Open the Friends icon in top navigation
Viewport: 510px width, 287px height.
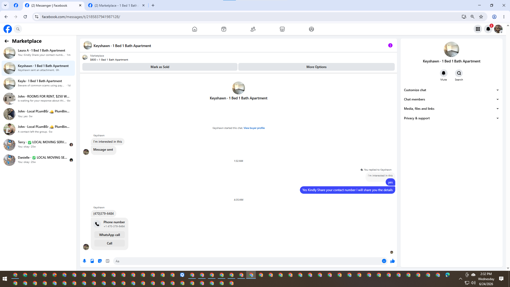click(x=253, y=29)
